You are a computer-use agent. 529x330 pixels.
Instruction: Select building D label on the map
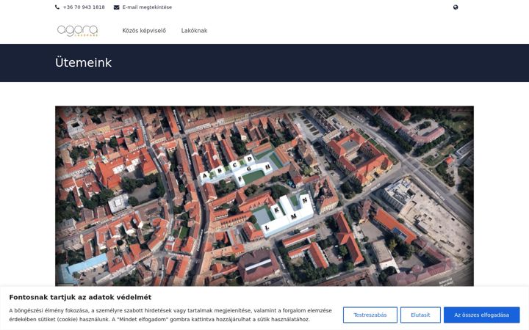pos(250,158)
